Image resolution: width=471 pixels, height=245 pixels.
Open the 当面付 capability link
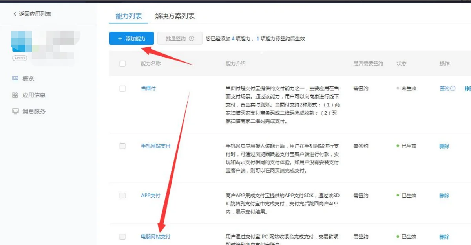pos(148,88)
